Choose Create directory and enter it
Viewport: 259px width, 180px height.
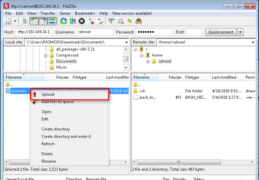70,137
